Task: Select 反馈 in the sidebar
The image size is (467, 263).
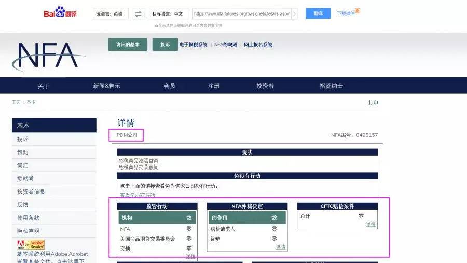Action: pos(54,204)
